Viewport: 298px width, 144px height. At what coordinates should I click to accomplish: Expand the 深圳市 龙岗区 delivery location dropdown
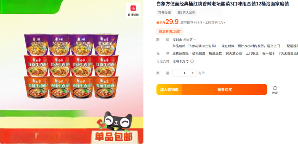click(x=184, y=40)
